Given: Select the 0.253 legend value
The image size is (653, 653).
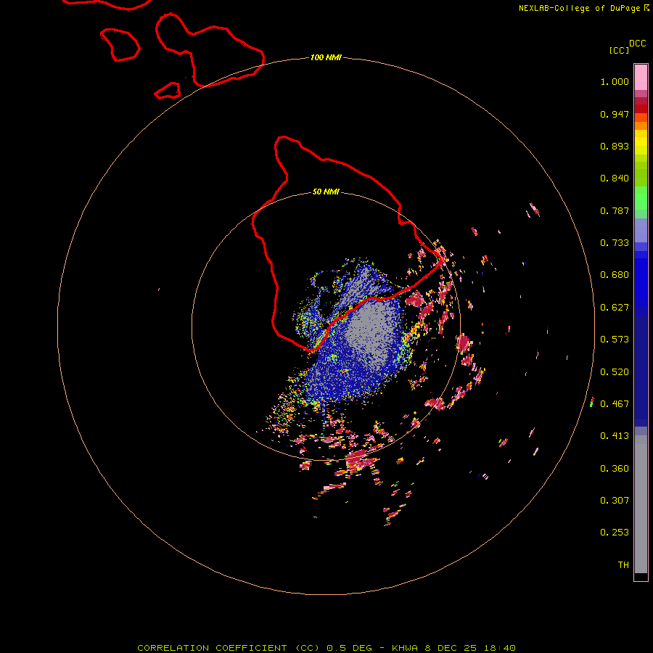Looking at the screenshot, I should 615,533.
